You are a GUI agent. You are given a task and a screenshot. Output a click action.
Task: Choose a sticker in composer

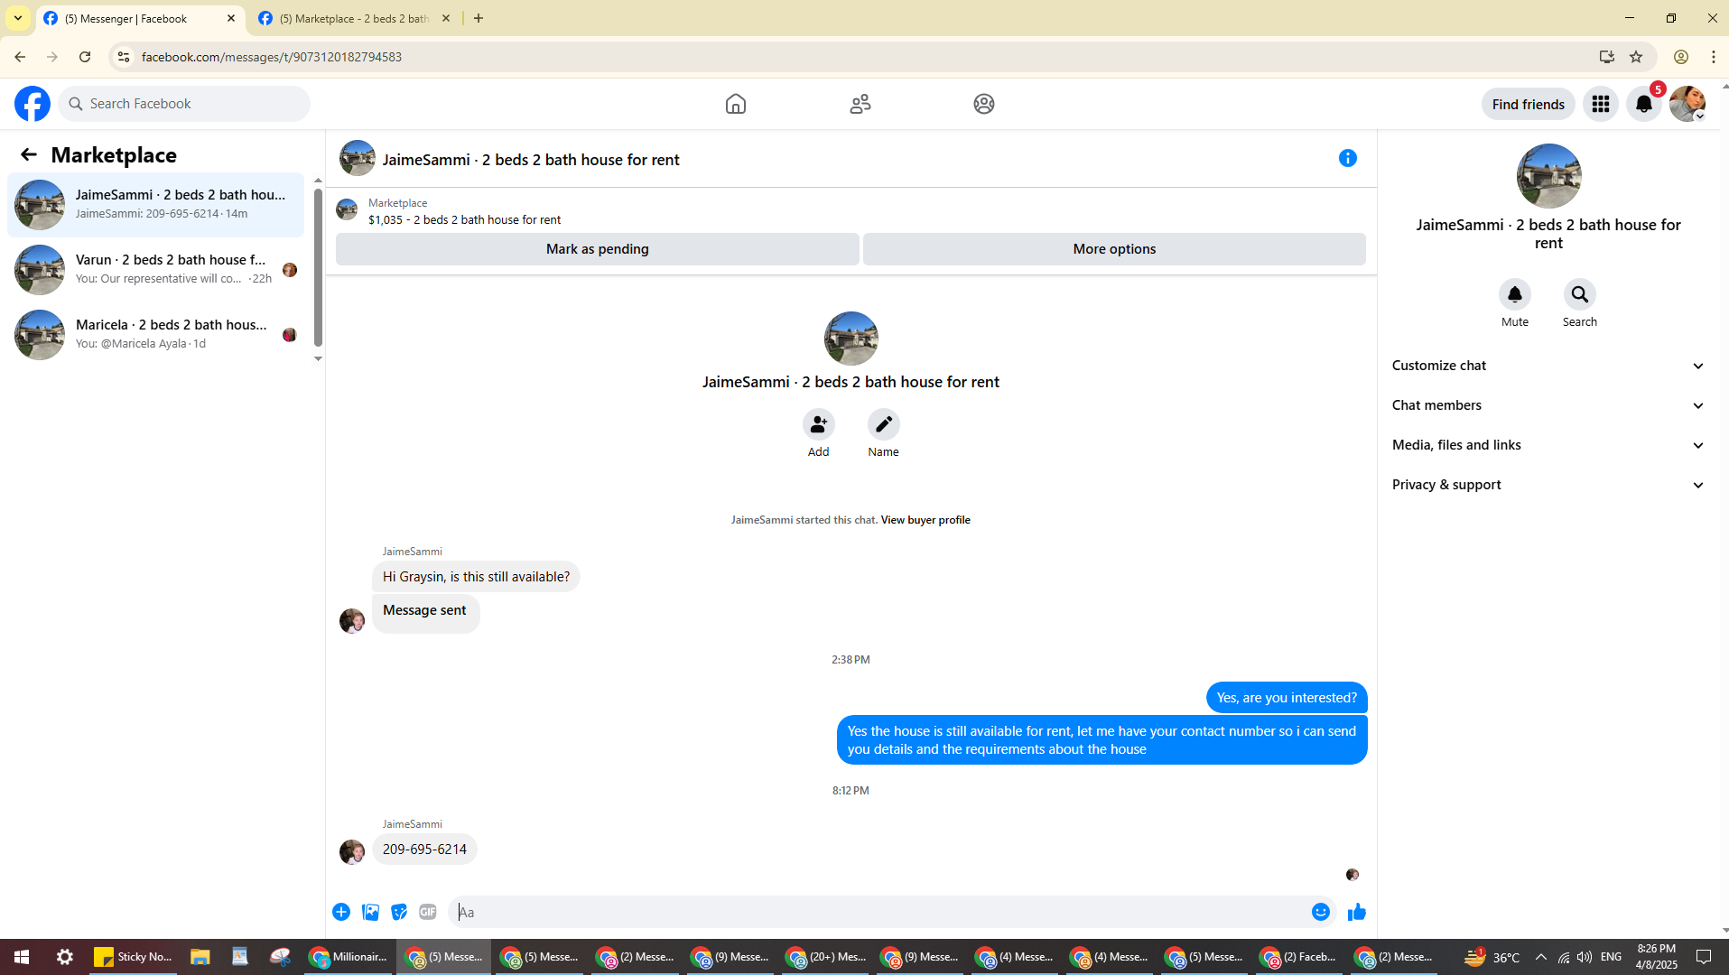[x=399, y=912]
